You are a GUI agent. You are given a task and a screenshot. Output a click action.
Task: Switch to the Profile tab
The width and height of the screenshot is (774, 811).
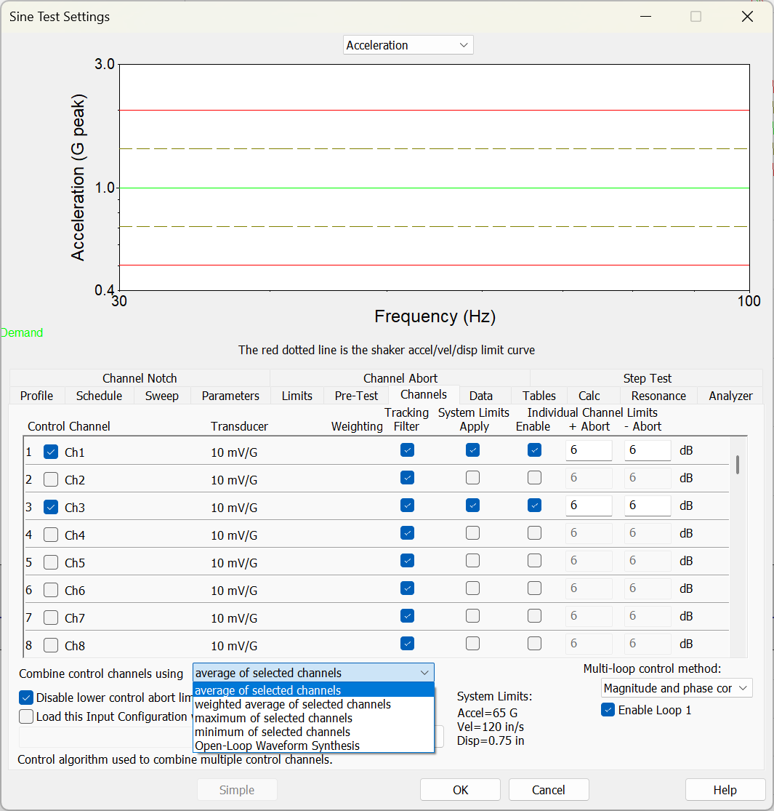(36, 396)
